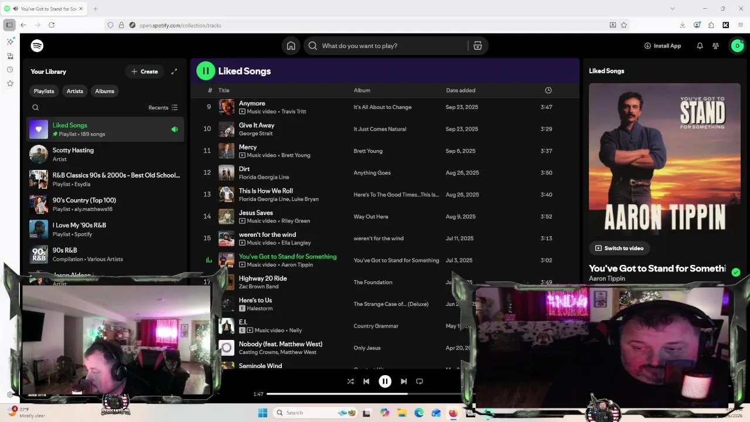This screenshot has width=750, height=422.
Task: Open 90's Country (Top 100) playlist
Action: (105, 205)
